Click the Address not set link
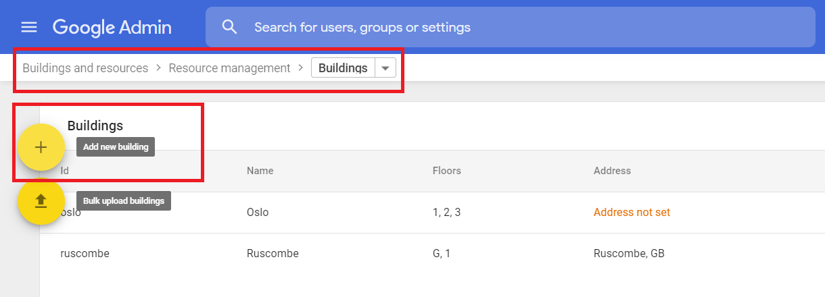Image resolution: width=825 pixels, height=297 pixels. 632,212
